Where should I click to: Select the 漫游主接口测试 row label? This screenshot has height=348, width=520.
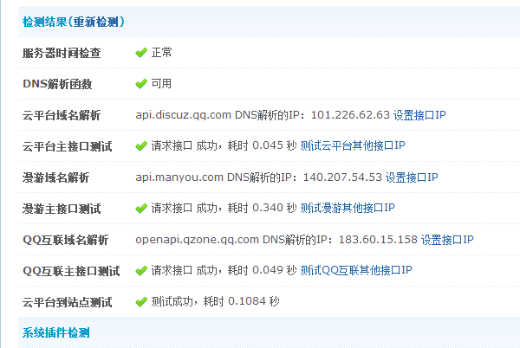(62, 209)
